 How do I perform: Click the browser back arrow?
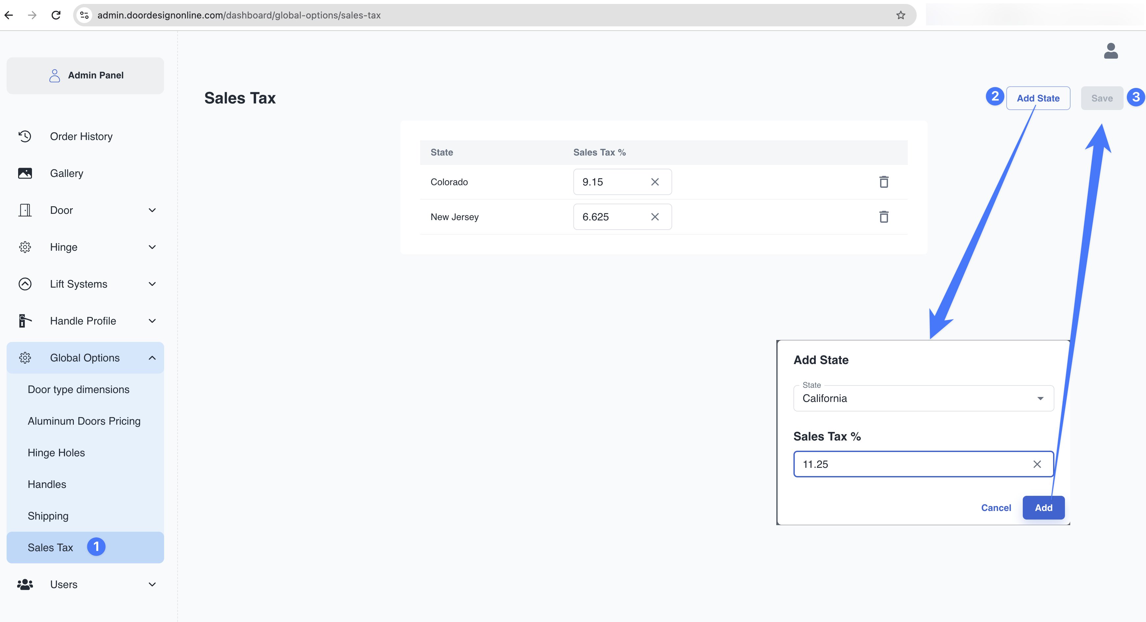(9, 15)
